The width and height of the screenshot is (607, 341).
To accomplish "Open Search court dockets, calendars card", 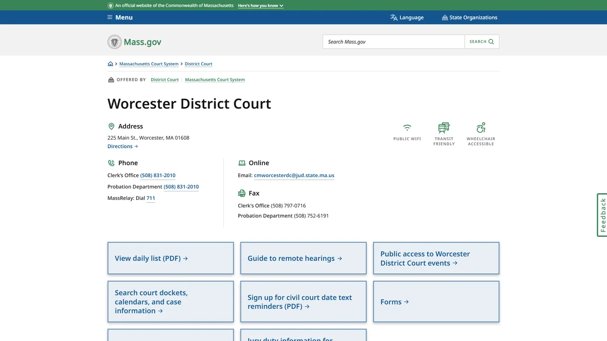I will [x=171, y=302].
